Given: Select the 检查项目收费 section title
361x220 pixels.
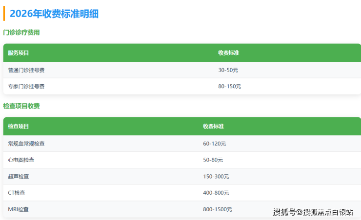Looking at the screenshot, I should [21, 106].
